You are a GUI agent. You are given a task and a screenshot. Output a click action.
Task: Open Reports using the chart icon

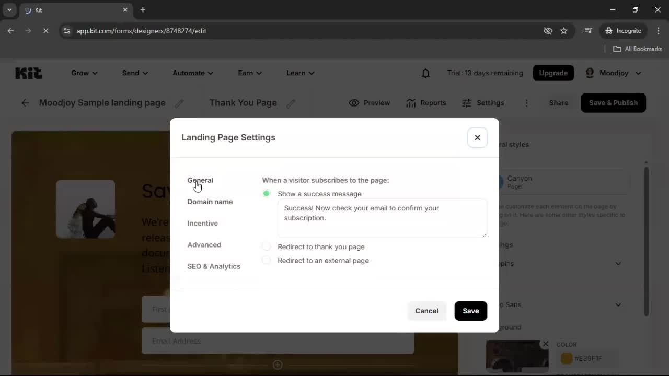tap(426, 103)
